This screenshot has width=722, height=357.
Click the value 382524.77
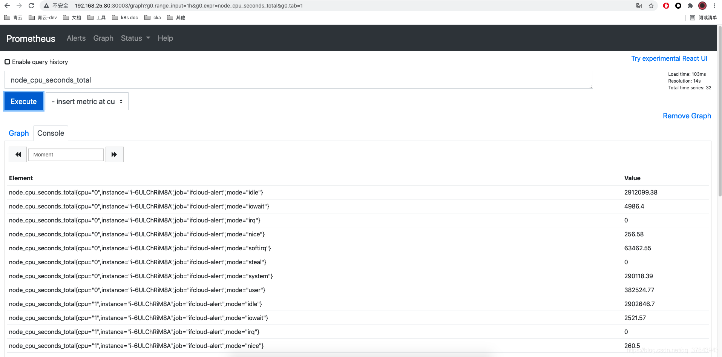(639, 290)
